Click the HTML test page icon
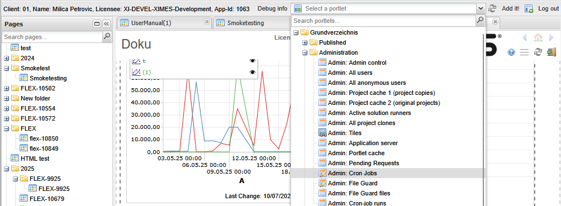This screenshot has height=206, width=561. point(15,158)
